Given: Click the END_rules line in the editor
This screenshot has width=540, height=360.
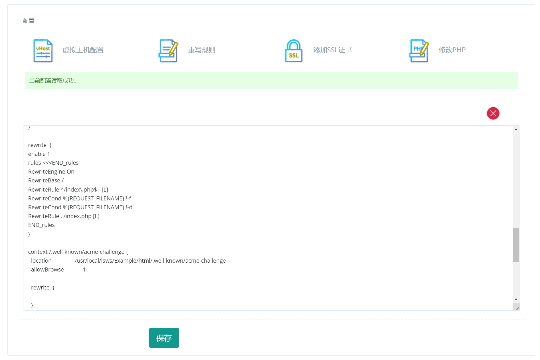Looking at the screenshot, I should (41, 225).
